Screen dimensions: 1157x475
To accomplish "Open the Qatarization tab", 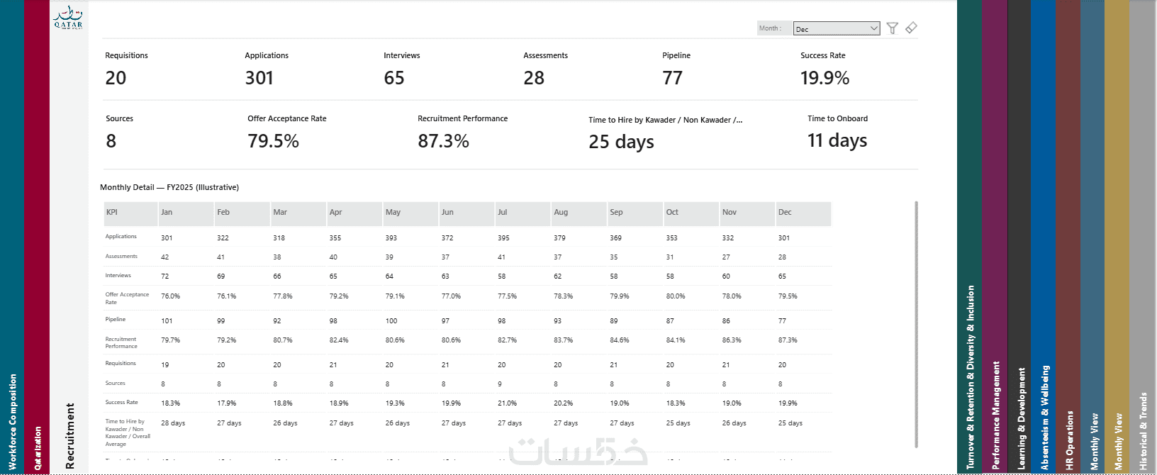I will (x=37, y=238).
